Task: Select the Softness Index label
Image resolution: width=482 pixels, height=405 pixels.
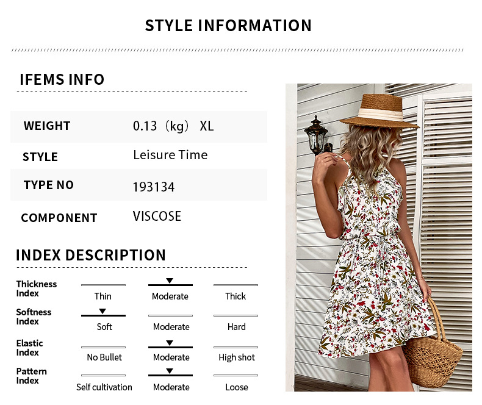Action: point(34,317)
